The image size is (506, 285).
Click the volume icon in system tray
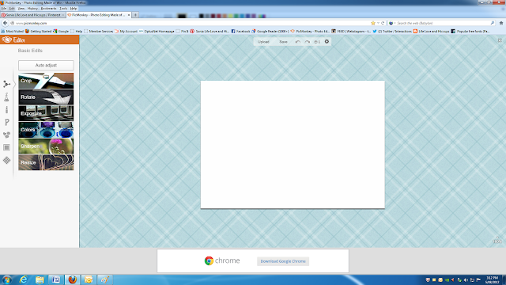pos(466,279)
